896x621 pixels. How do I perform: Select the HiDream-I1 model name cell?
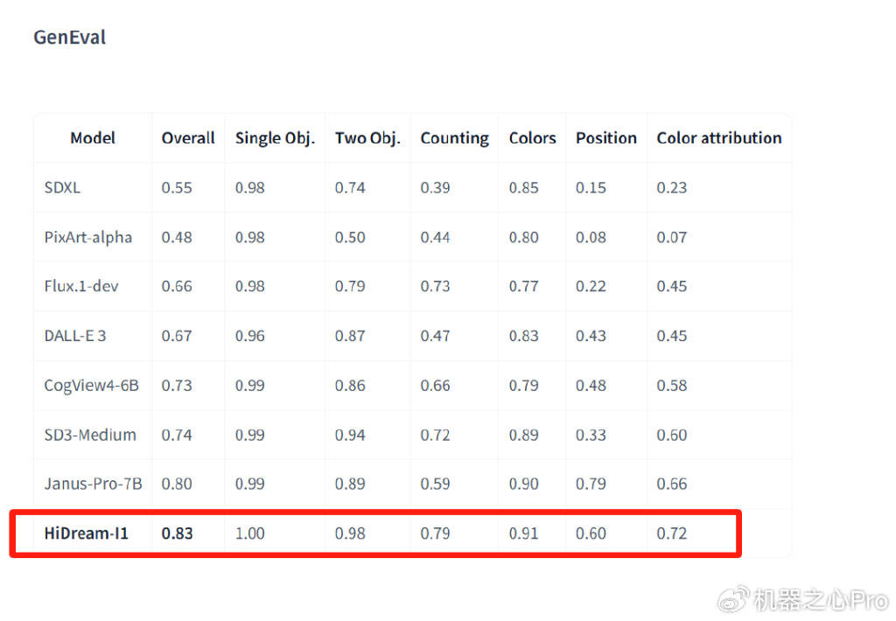tap(87, 533)
